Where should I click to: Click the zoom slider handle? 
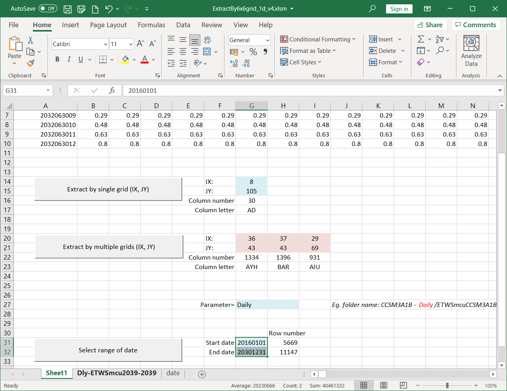click(447, 385)
